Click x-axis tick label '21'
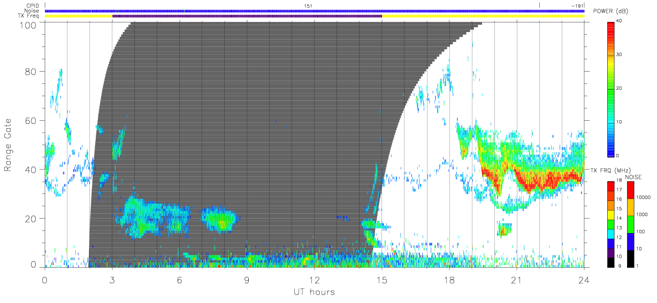The image size is (657, 303). (517, 279)
